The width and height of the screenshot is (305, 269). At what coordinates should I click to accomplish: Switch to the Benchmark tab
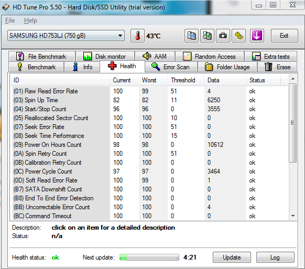pyautogui.click(x=36, y=67)
